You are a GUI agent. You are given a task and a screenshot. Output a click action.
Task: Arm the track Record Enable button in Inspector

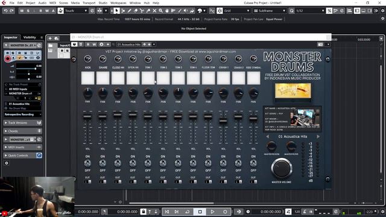tap(8, 59)
